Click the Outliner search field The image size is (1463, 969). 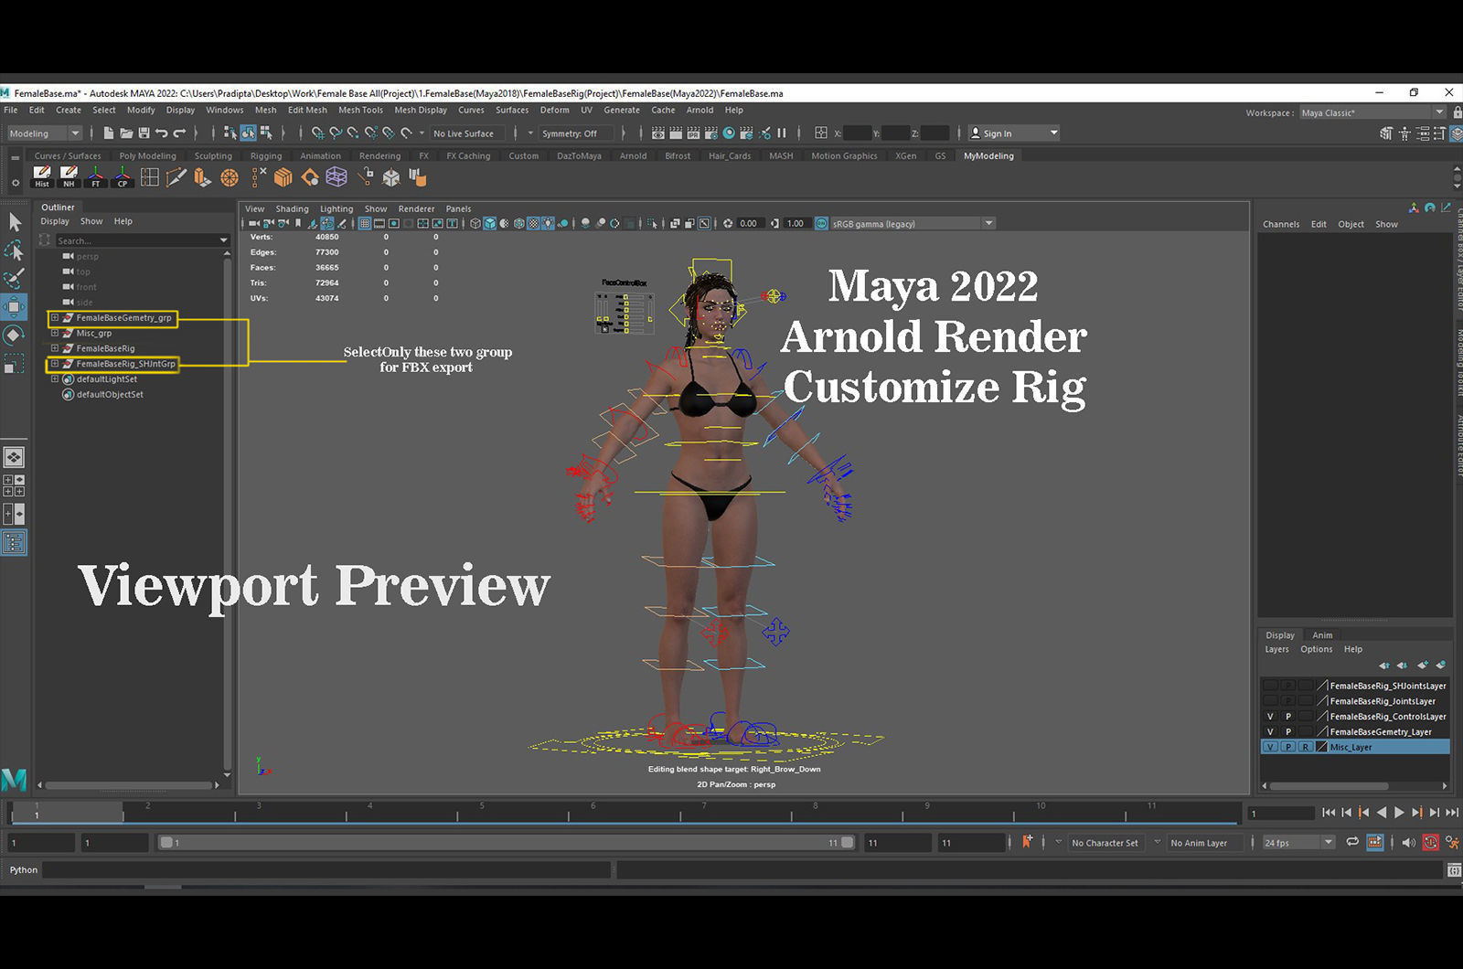tap(141, 241)
